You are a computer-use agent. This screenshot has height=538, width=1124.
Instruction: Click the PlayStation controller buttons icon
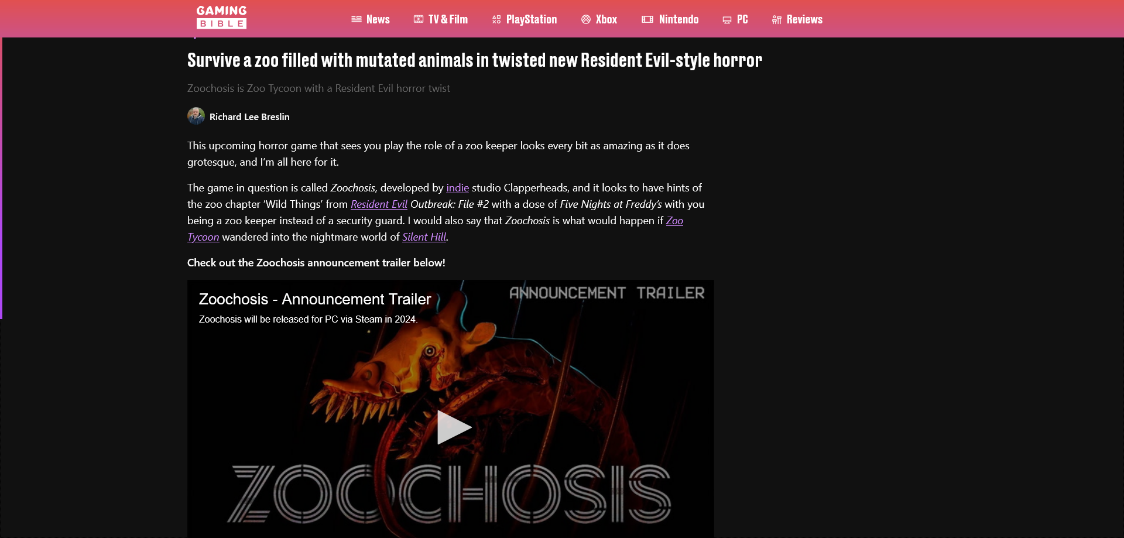pyautogui.click(x=496, y=19)
